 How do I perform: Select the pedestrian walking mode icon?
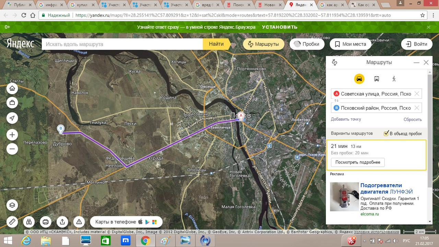[394, 79]
